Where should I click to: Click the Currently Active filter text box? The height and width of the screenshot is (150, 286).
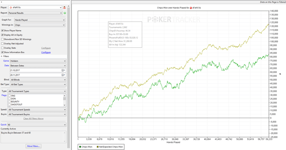34,137
